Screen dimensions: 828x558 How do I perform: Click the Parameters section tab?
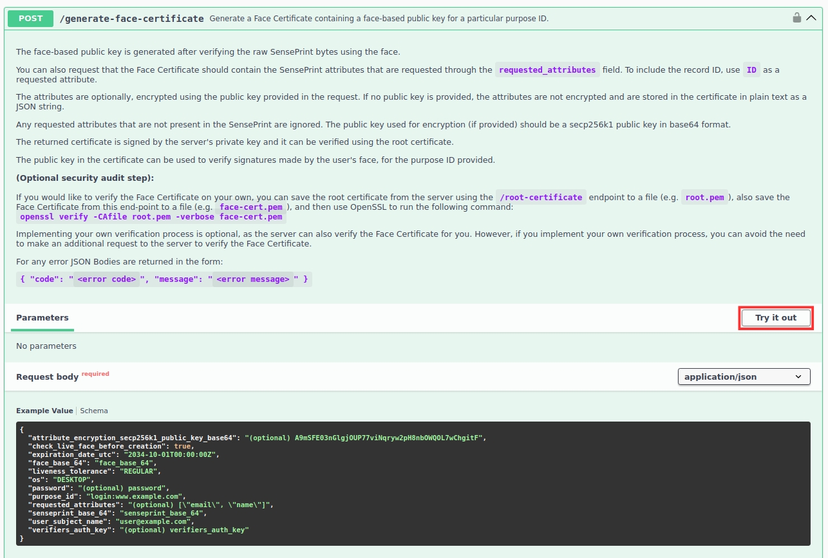coord(42,318)
